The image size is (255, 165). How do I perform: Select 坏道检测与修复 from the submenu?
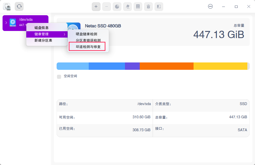coord(87,47)
